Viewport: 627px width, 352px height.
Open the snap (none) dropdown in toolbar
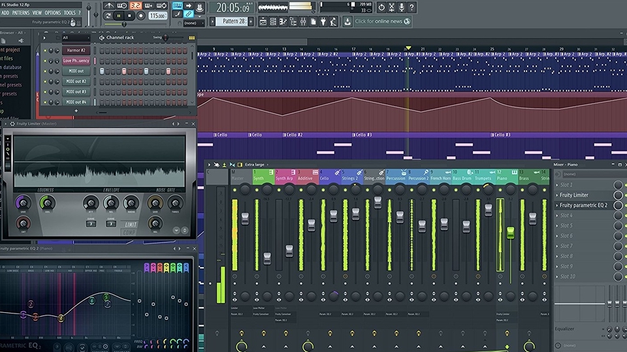pyautogui.click(x=195, y=23)
